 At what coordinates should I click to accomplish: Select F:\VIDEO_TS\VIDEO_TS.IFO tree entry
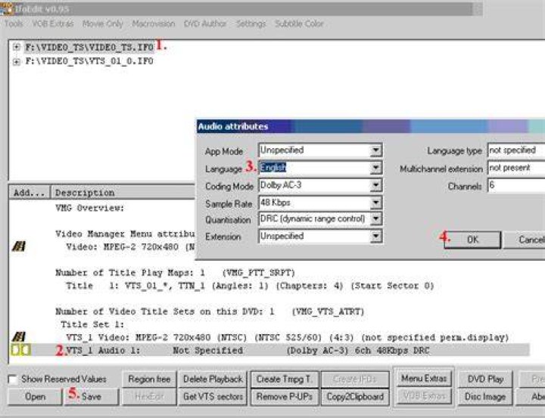point(89,47)
